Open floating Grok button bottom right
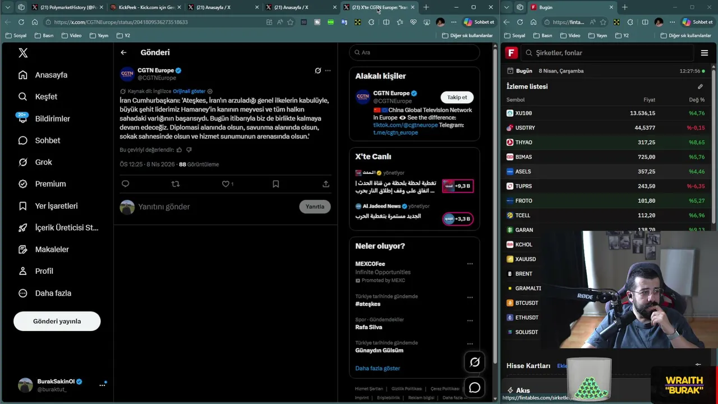Screen dimensions: 718x404 (x=475, y=362)
